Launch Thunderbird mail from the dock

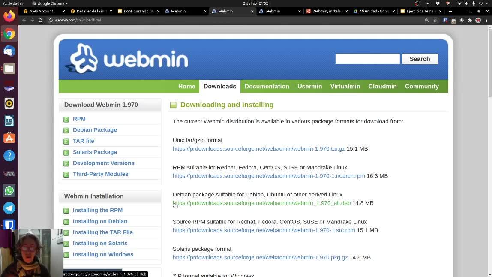(9, 51)
